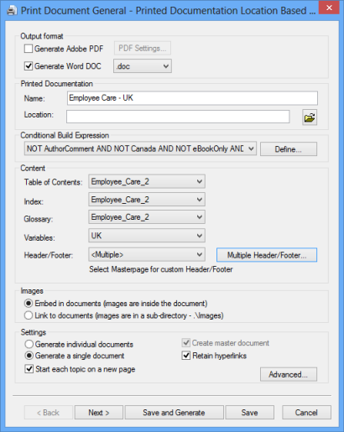Toggle the Retain hyperlinks checkbox

(186, 356)
